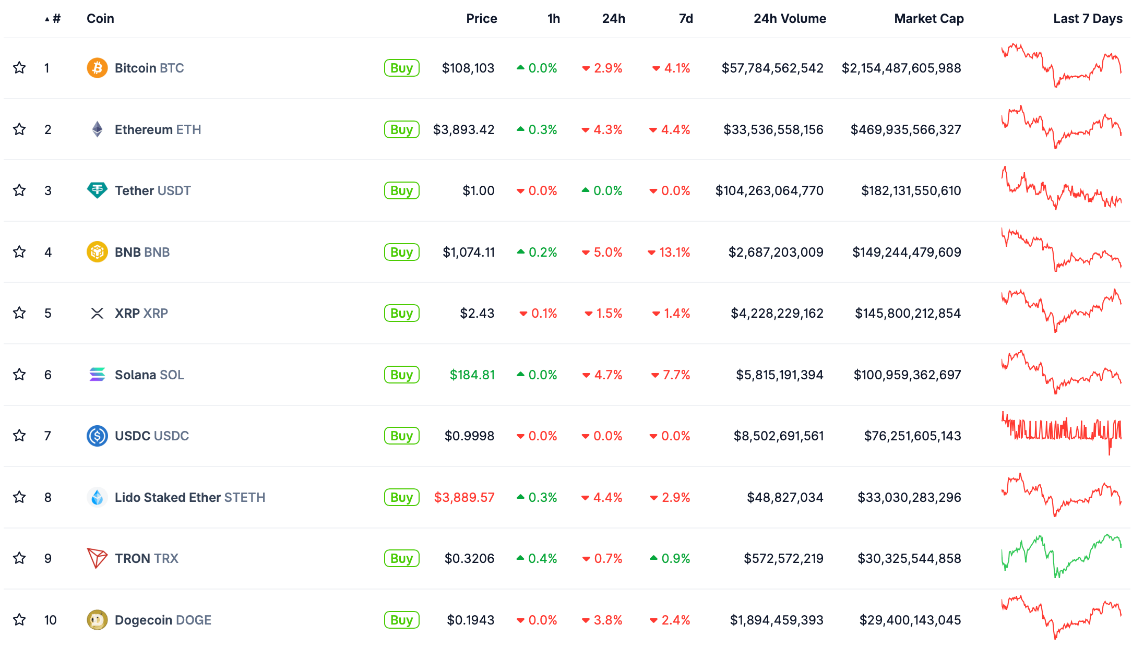The height and width of the screenshot is (648, 1144).
Task: Sort by the 7d column header
Action: [x=686, y=19]
